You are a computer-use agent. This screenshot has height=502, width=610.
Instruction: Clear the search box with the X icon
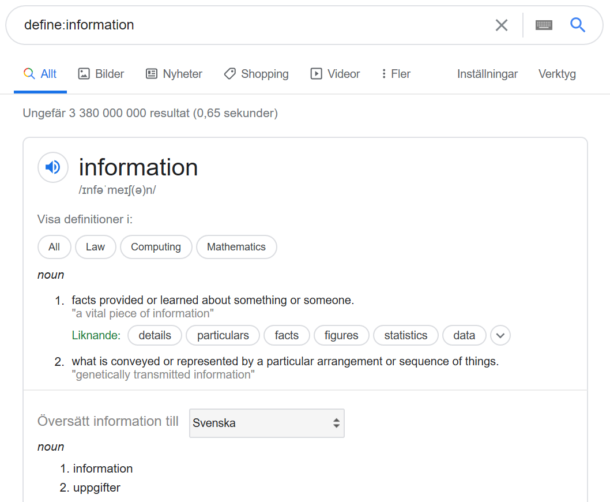[x=502, y=25]
